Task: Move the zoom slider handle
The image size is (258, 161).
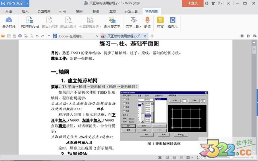Action: pyautogui.click(x=231, y=157)
